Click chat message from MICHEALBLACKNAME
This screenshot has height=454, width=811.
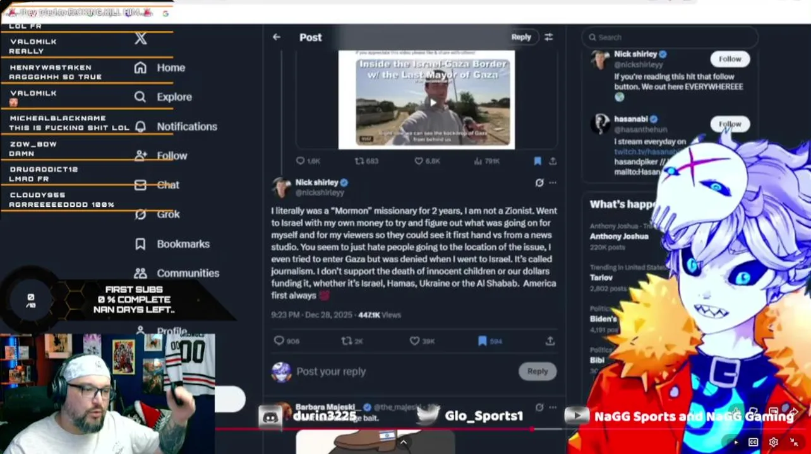[69, 123]
